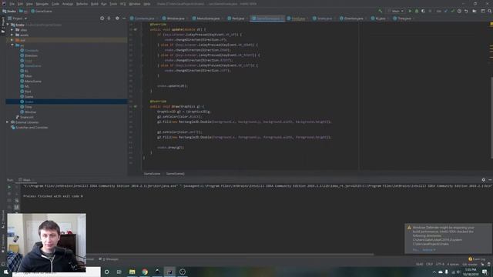The height and width of the screenshot is (277, 493).
Task: Rerun Main from the Run panel
Action: (x=9, y=187)
